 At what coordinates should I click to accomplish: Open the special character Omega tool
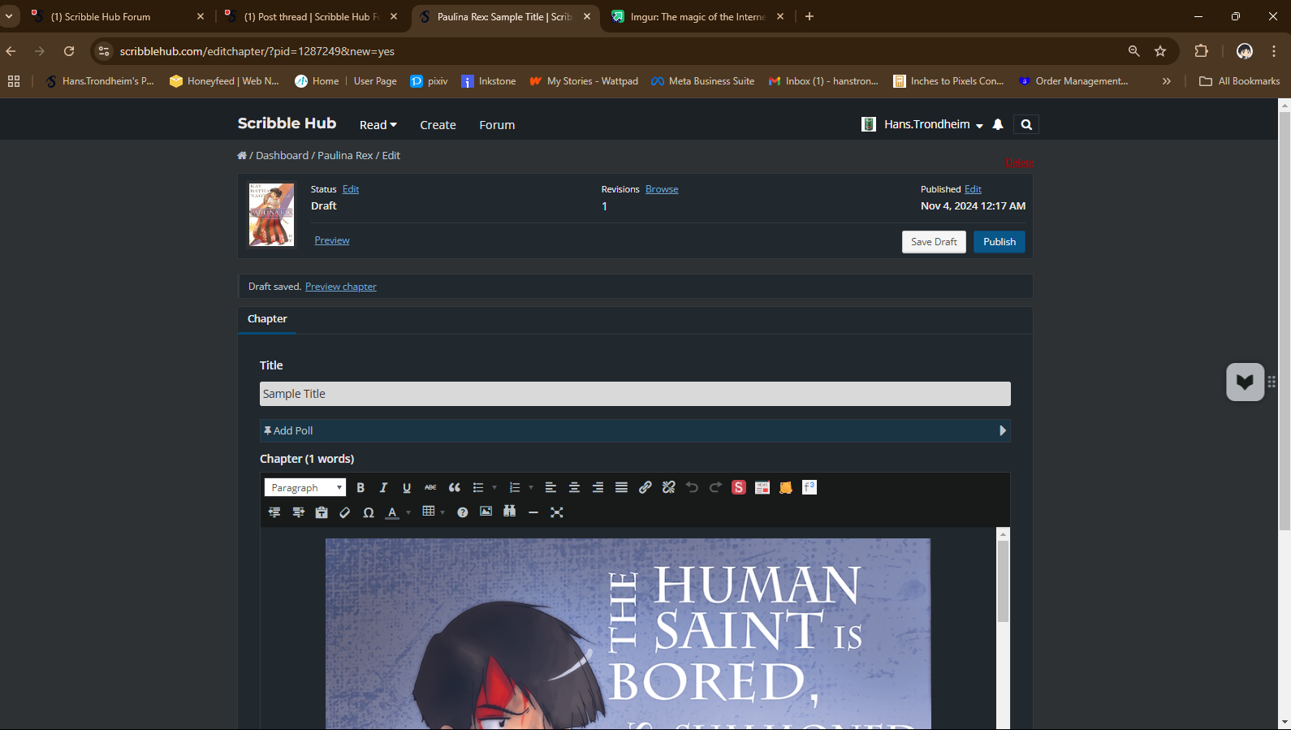pyautogui.click(x=369, y=512)
